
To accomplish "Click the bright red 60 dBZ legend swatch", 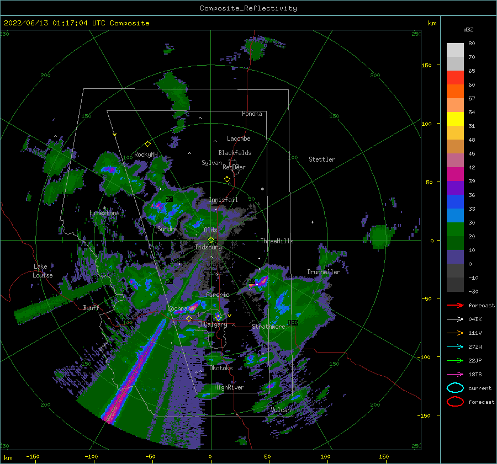I will [455, 78].
